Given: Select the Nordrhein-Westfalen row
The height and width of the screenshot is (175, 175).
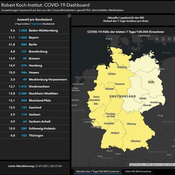Looking at the screenshot, I should pos(35,93).
